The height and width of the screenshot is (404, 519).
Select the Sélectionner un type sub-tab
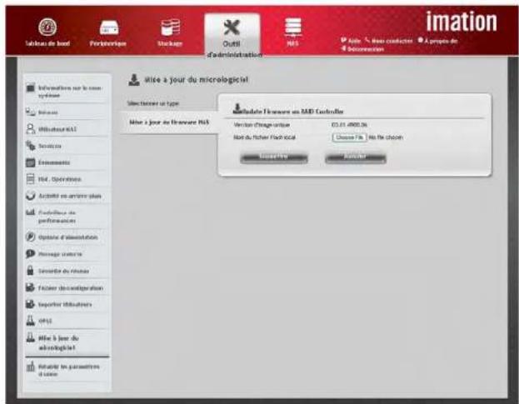[x=153, y=103]
